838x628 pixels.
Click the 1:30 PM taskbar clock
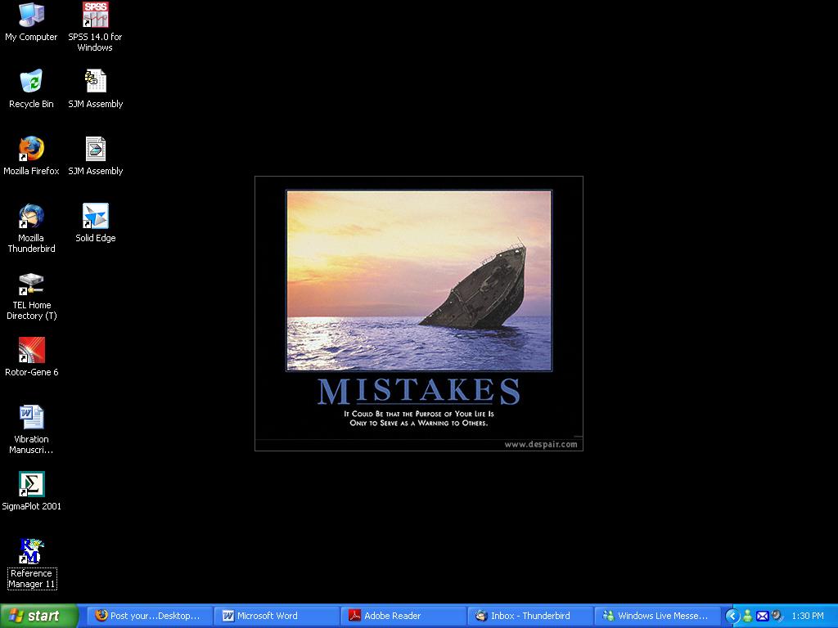point(808,617)
